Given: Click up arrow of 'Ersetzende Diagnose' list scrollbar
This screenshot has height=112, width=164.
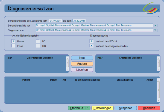Looking at the screenshot, I should pyautogui.click(x=158, y=58).
